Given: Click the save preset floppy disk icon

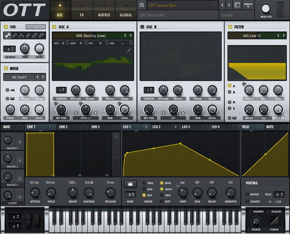Looking at the screenshot, I should (x=142, y=5).
